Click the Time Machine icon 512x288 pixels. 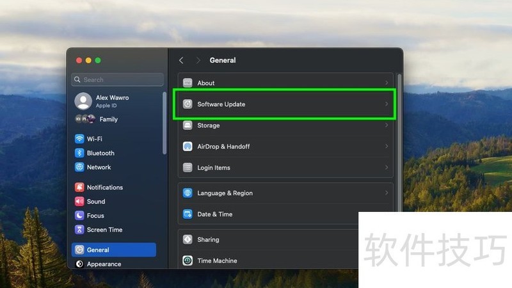click(188, 260)
